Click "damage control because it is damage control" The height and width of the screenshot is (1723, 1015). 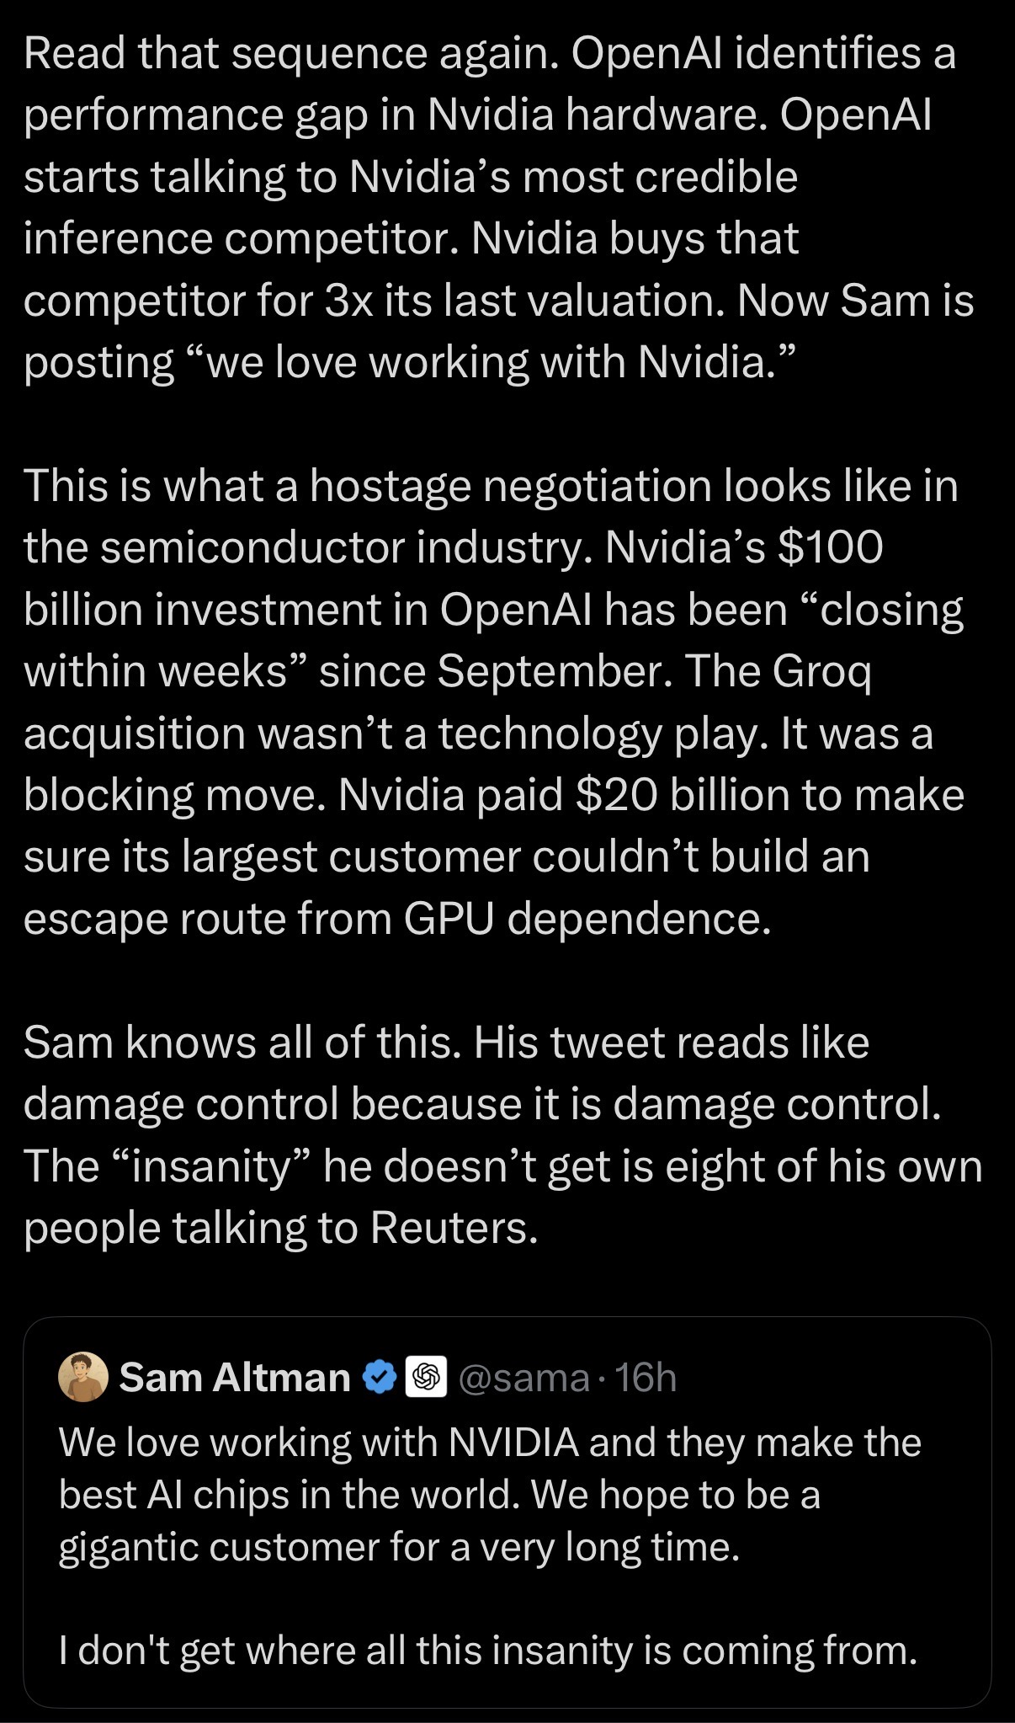481,1104
